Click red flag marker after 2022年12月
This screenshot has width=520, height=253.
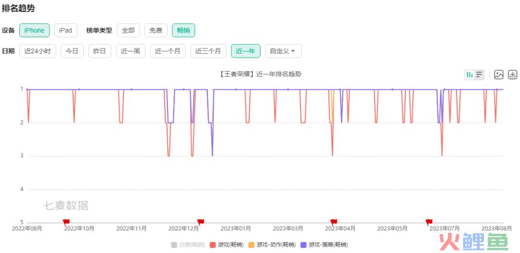pyautogui.click(x=200, y=222)
